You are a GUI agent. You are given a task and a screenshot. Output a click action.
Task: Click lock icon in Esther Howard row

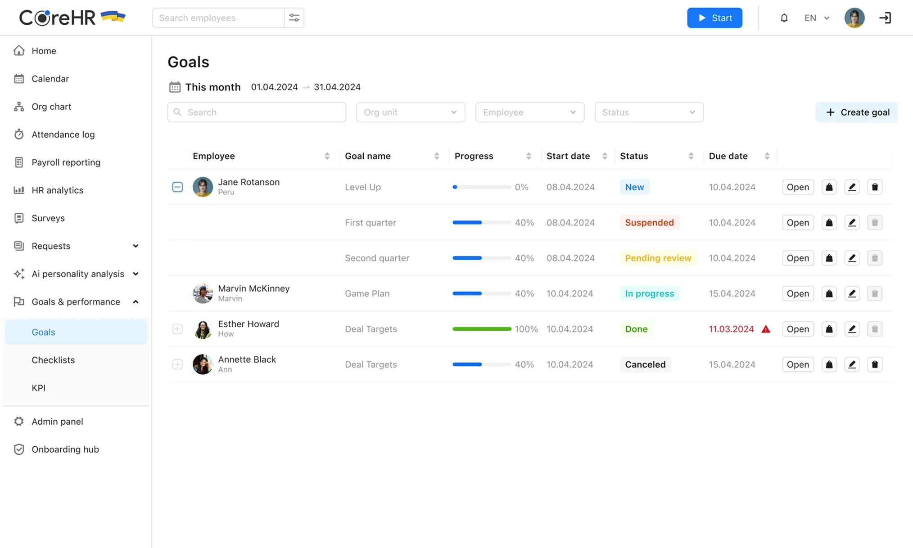pyautogui.click(x=829, y=329)
